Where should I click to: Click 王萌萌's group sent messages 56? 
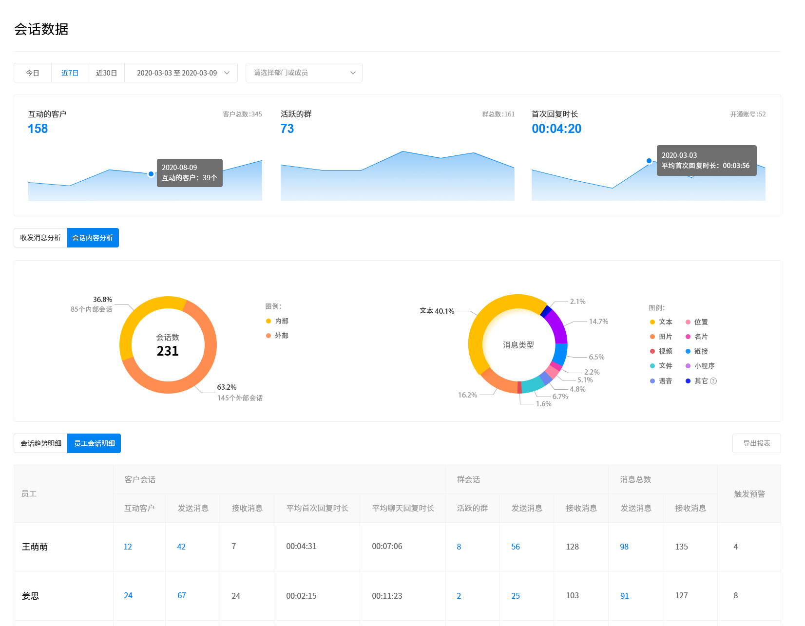515,547
